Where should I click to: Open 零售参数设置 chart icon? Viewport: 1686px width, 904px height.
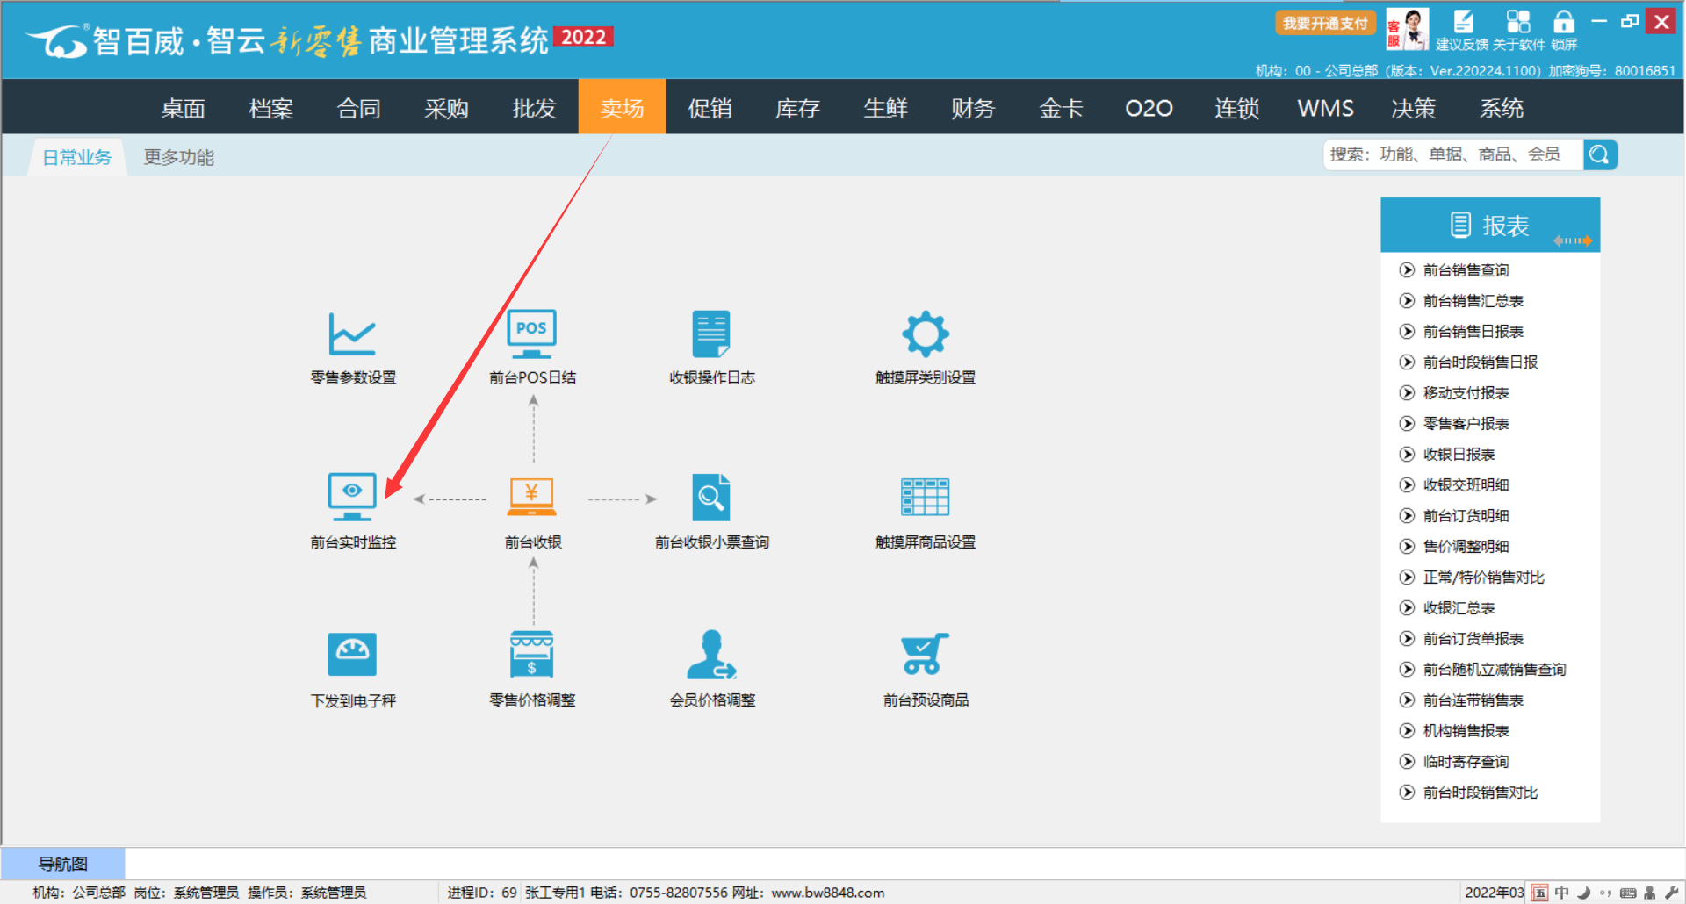[x=352, y=334]
